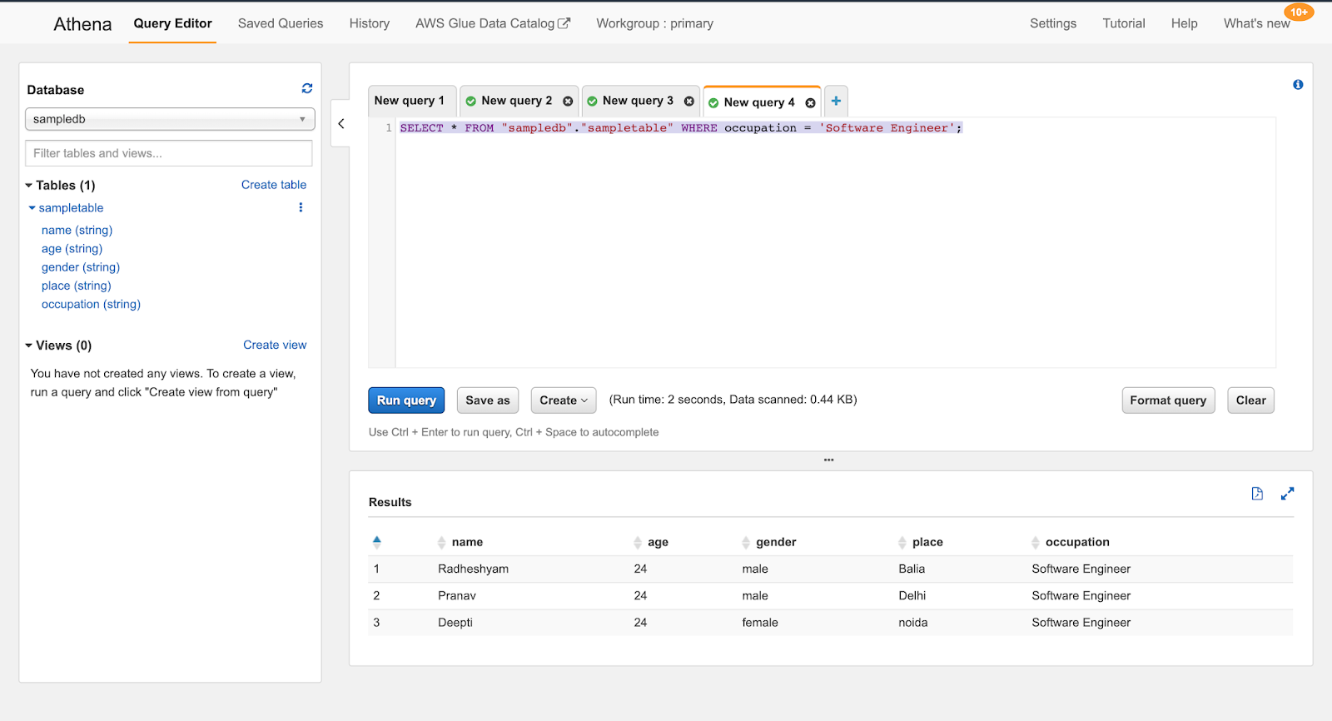The image size is (1332, 721).
Task: Open sampletable three-dot options menu
Action: click(301, 207)
